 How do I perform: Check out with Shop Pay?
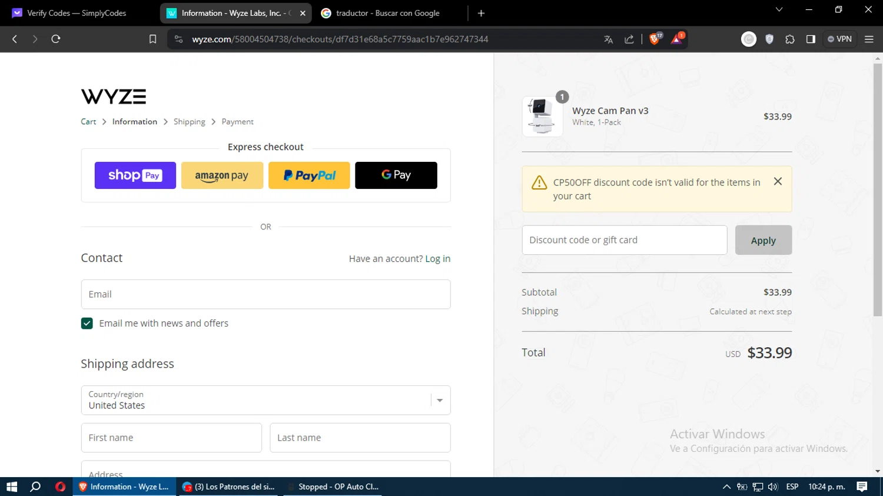pyautogui.click(x=135, y=175)
